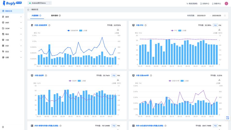Select P90 in 卡顿-挂起率 chart
Viewport: 231px width, 130px height.
[118, 75]
